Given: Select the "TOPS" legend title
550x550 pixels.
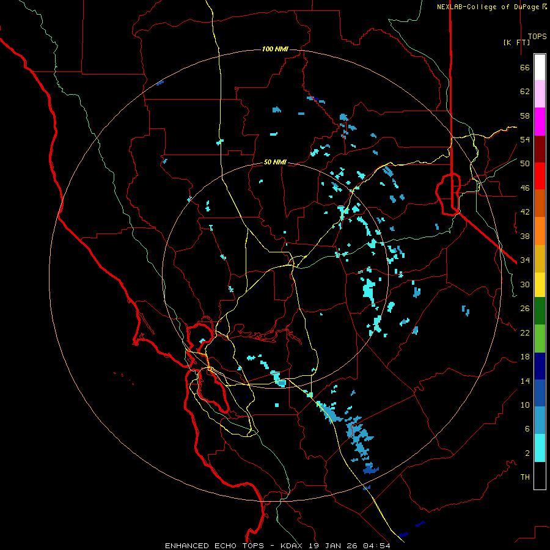Looking at the screenshot, I should (537, 37).
